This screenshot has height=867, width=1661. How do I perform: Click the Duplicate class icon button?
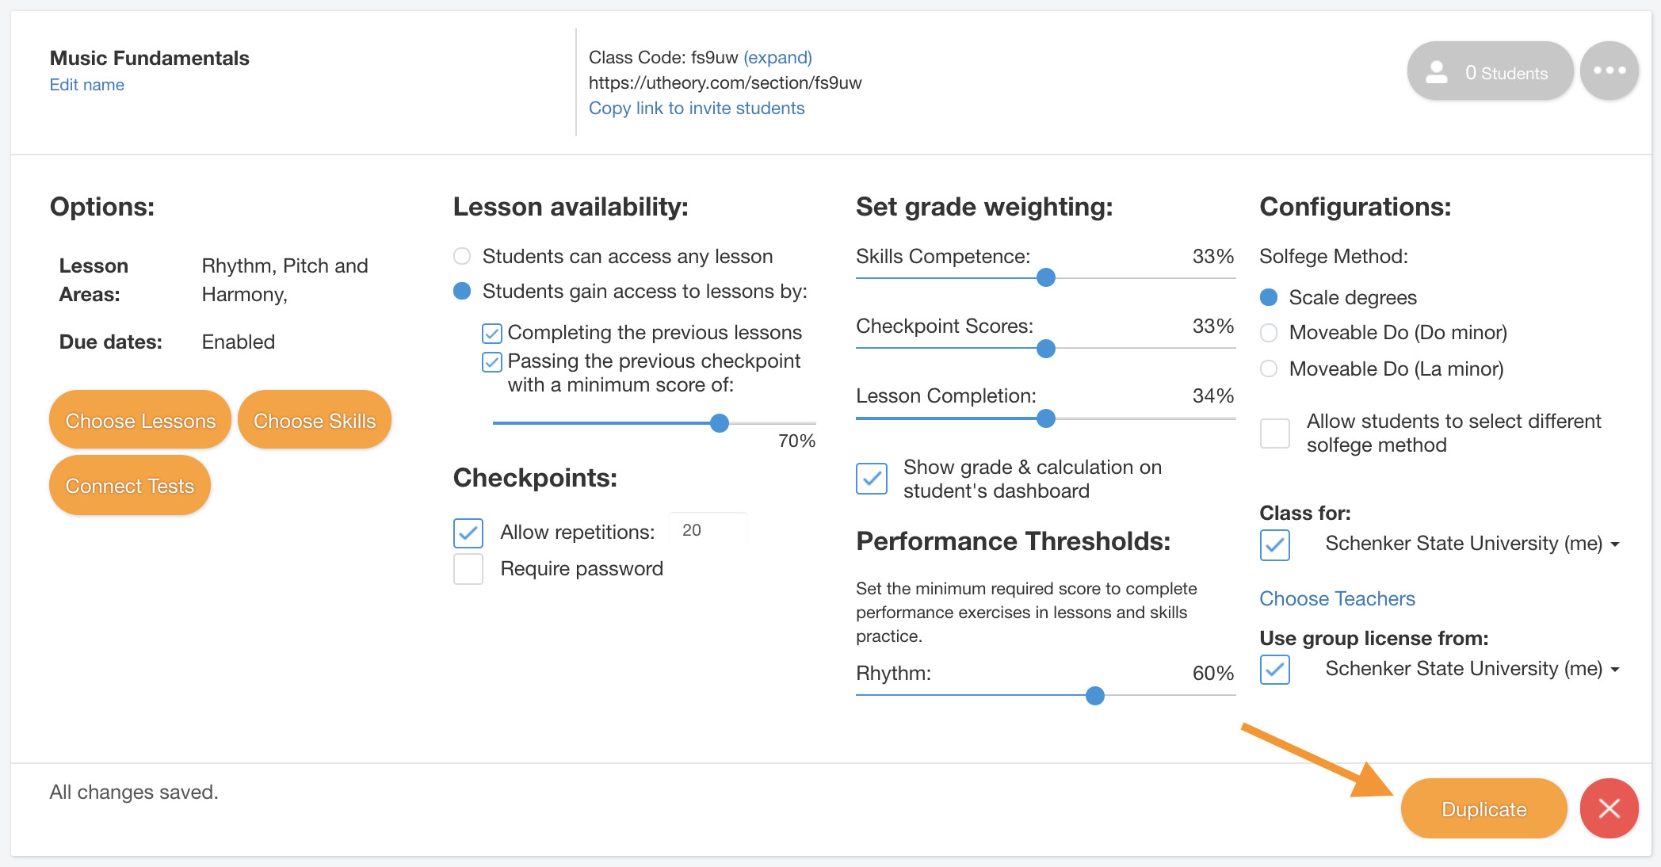point(1483,808)
